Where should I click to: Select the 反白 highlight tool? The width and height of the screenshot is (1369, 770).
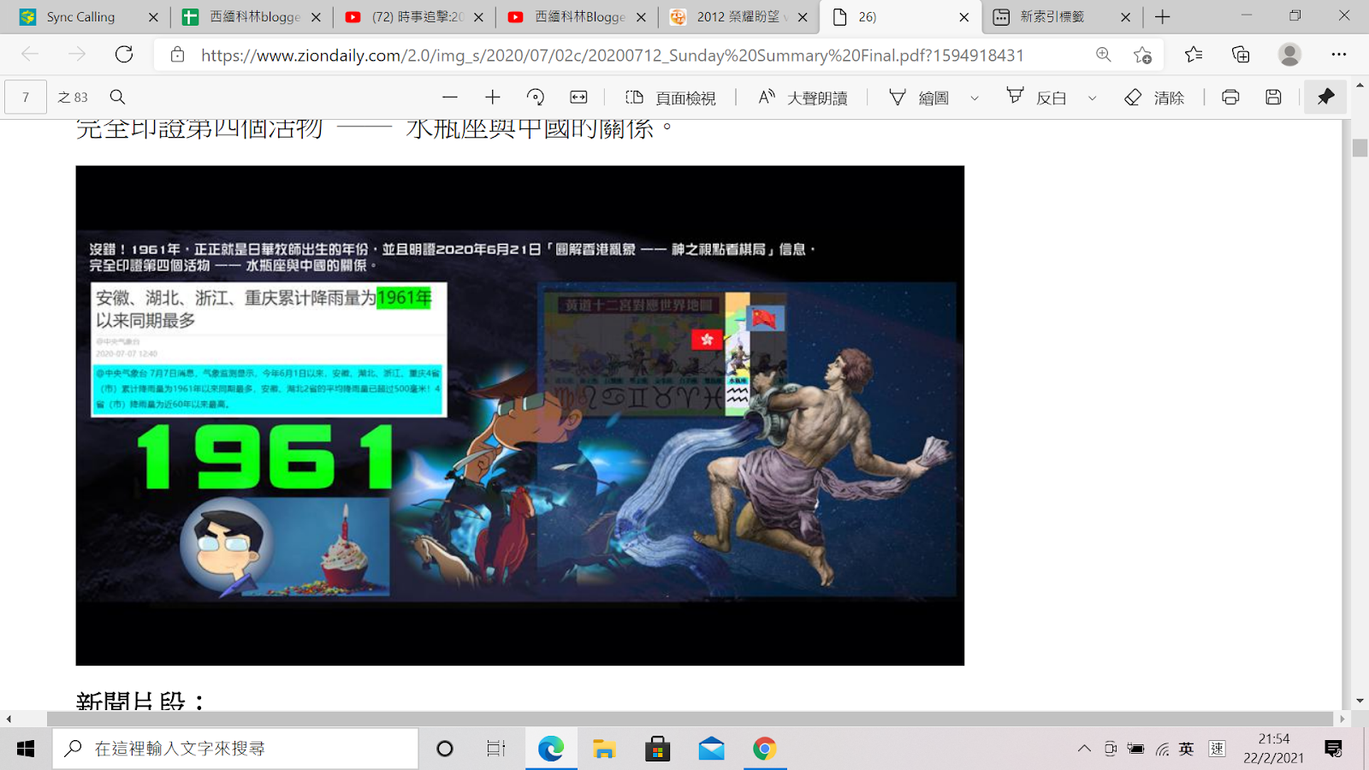(x=1036, y=98)
